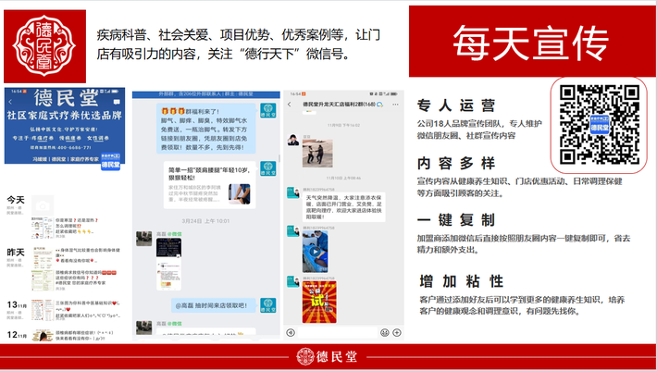Open the 13 11月 moment post thumbnail
The width and height of the screenshot is (657, 371).
coord(43,310)
